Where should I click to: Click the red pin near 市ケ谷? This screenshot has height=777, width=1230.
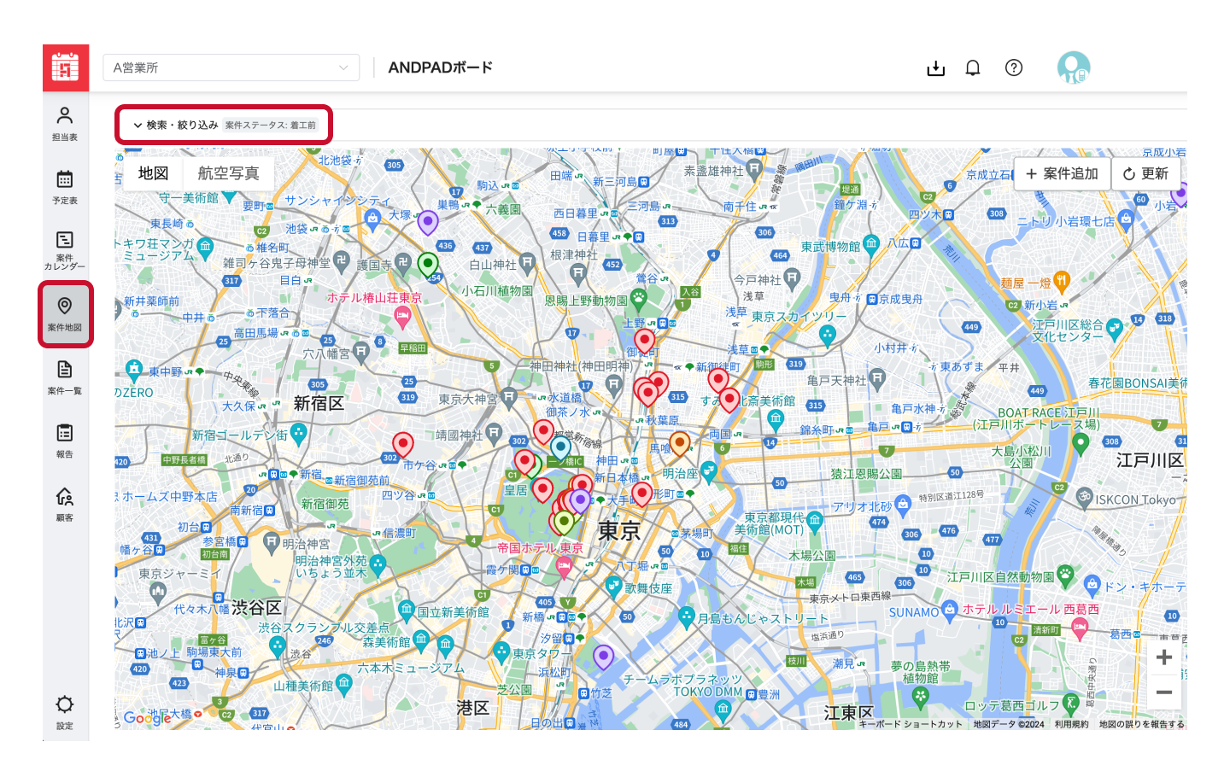point(403,445)
